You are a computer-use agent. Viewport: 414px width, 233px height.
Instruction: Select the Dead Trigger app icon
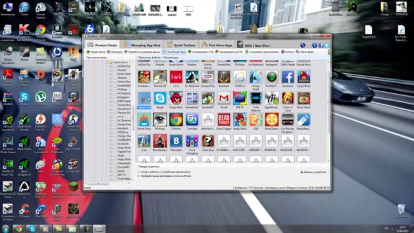[224, 119]
